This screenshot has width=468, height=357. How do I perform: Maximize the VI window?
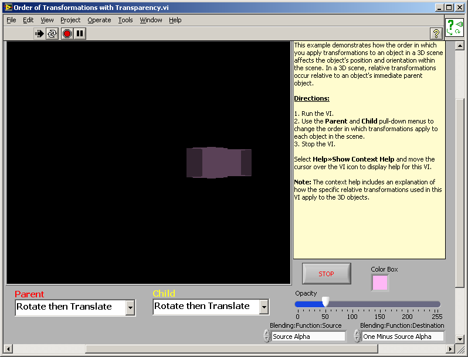pyautogui.click(x=449, y=8)
